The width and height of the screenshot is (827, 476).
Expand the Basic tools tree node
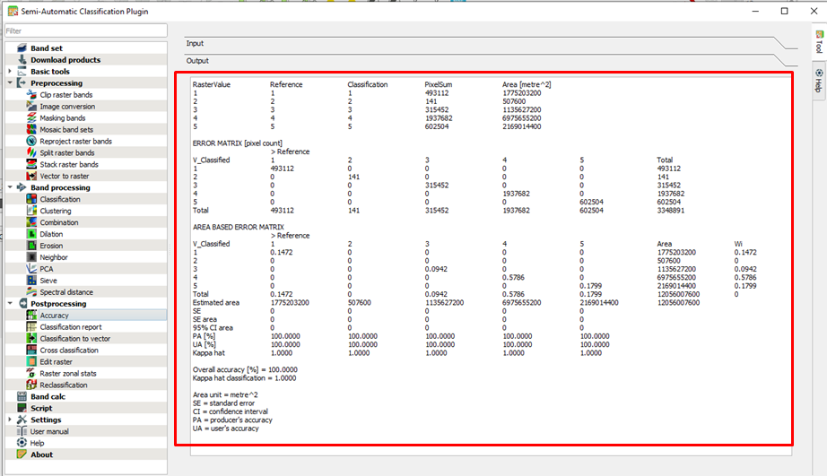pos(10,71)
